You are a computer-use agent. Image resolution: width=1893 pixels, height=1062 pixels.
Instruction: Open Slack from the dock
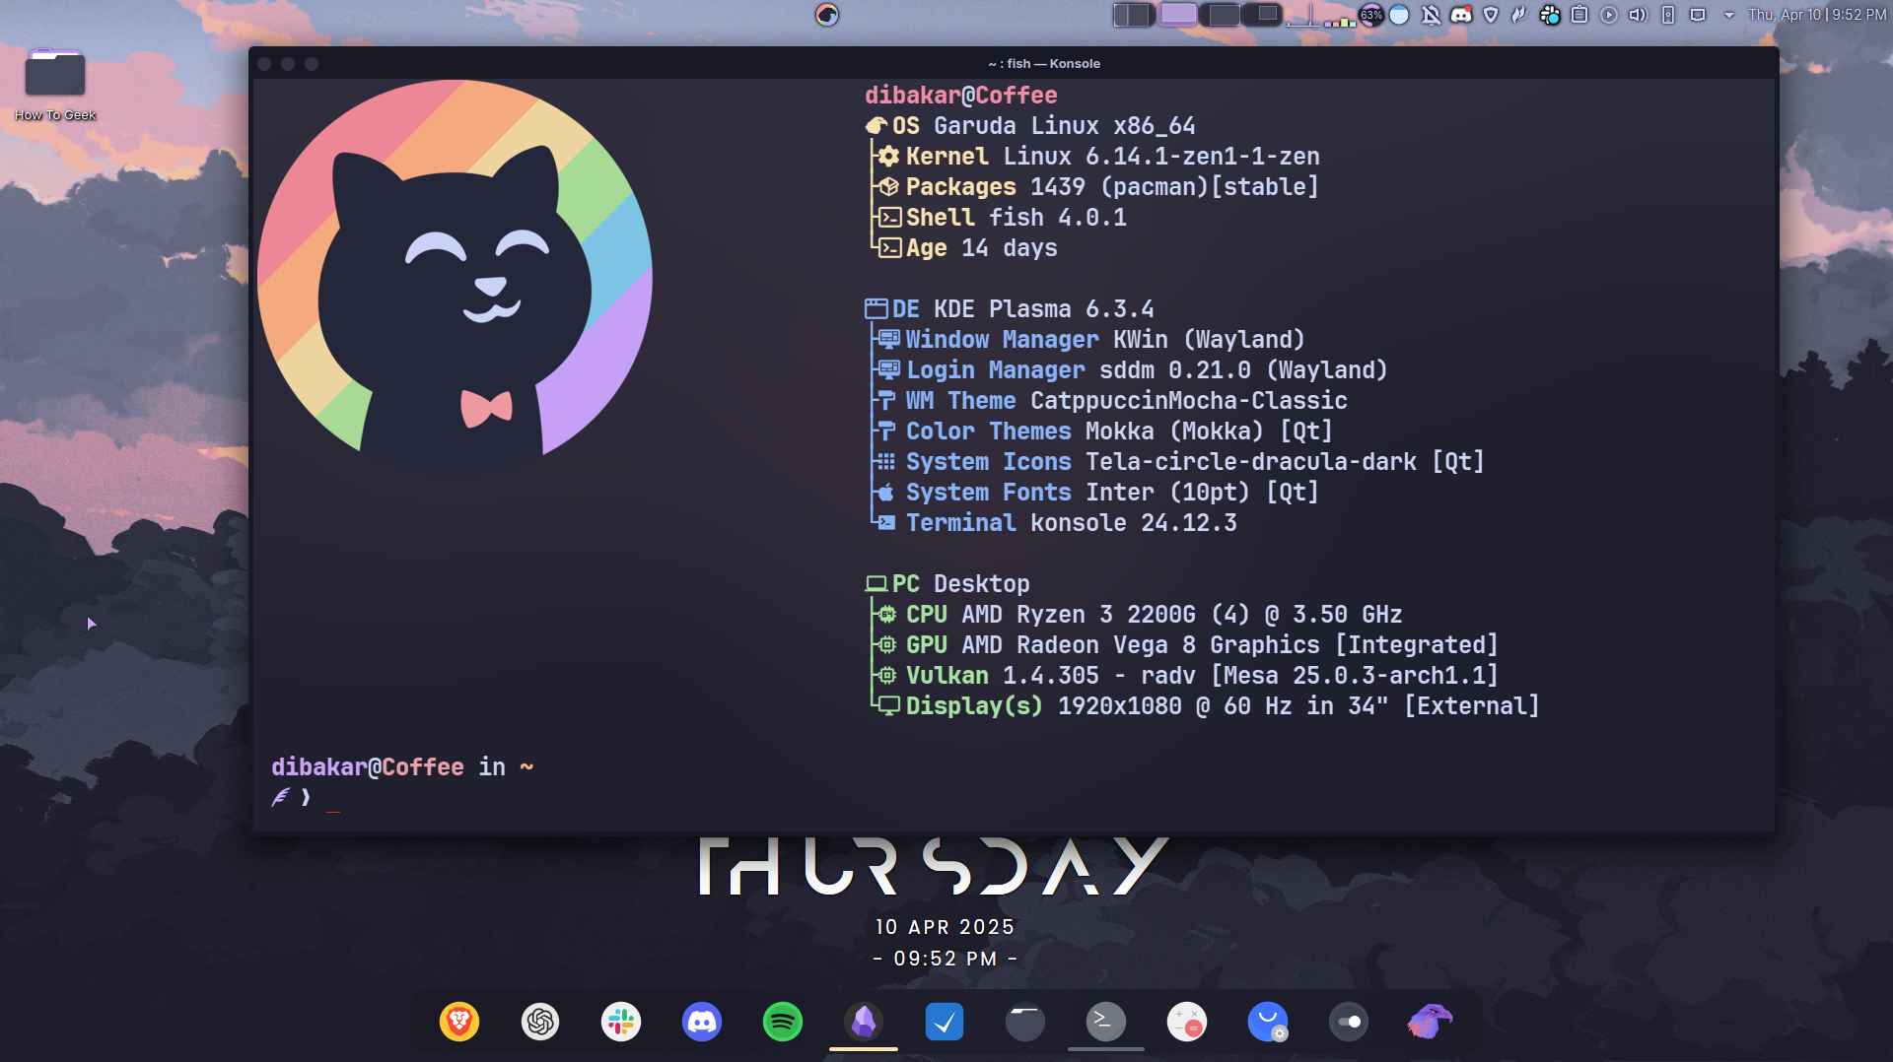(x=621, y=1022)
